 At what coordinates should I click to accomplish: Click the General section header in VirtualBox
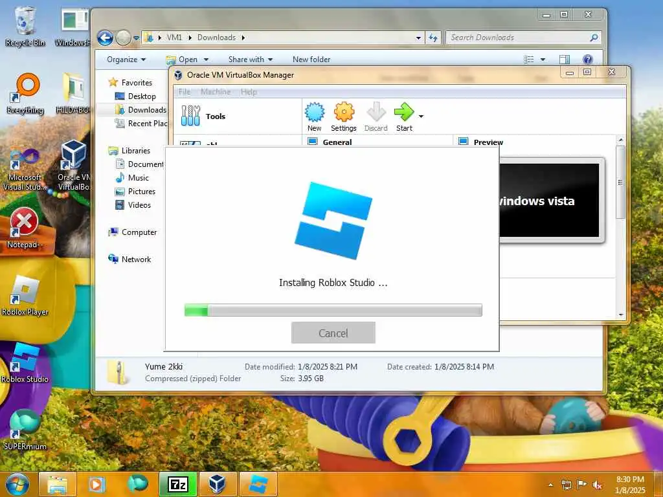(337, 142)
